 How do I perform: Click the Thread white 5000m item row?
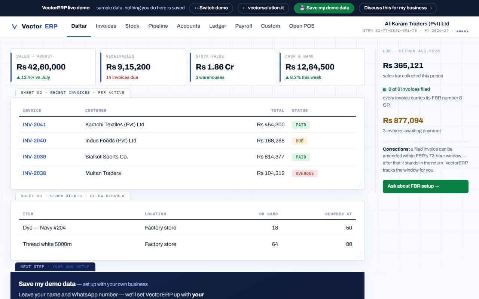(x=187, y=244)
